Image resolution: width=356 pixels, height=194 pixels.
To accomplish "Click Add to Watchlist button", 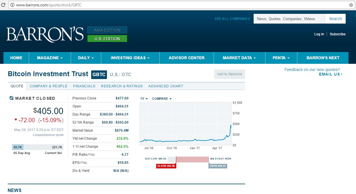I will pos(229,74).
